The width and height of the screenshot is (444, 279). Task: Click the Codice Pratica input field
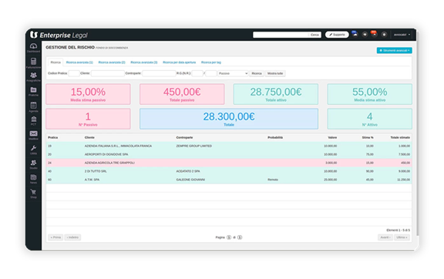pyautogui.click(x=74, y=73)
